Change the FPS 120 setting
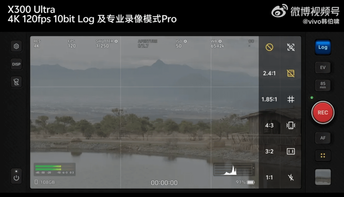The width and height of the screenshot is (344, 197). 72,44
